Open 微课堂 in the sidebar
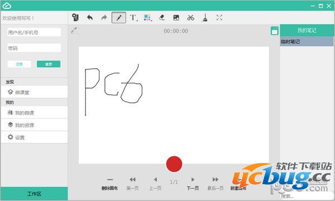This screenshot has width=335, height=201. tap(34, 92)
